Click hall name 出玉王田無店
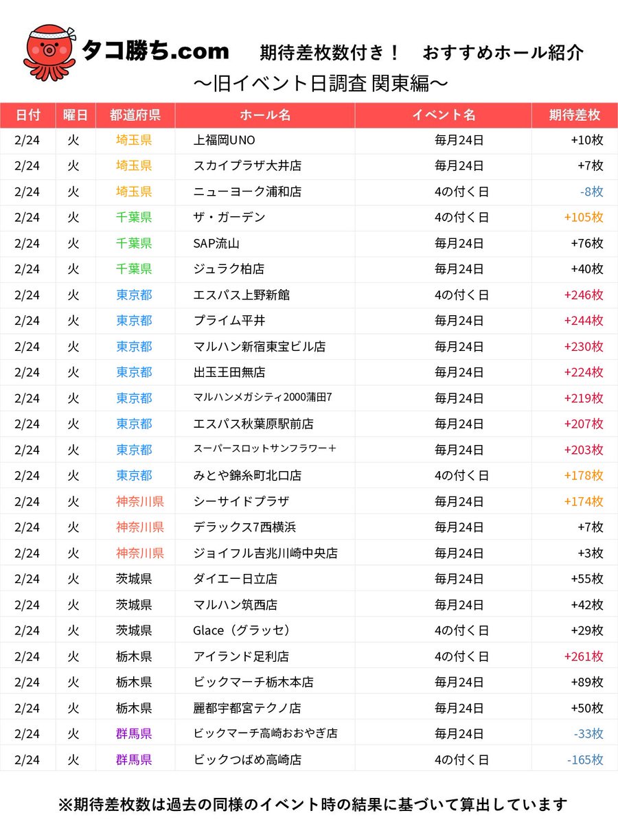Viewport: 618px width, 824px height. click(229, 372)
